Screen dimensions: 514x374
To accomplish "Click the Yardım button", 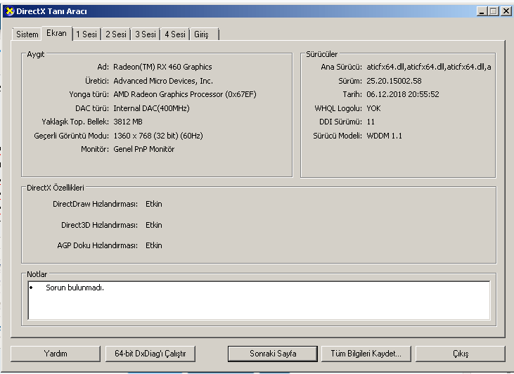I will (56, 354).
